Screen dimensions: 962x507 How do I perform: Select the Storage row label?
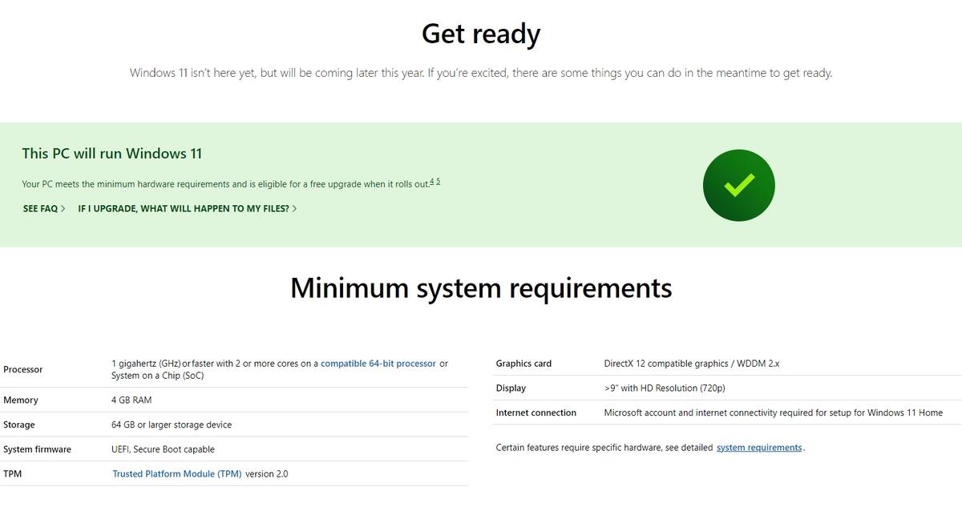pyautogui.click(x=19, y=425)
